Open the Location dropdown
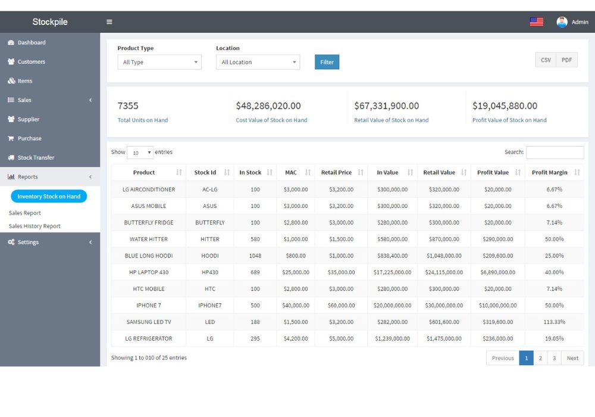The image size is (595, 417). click(x=258, y=62)
